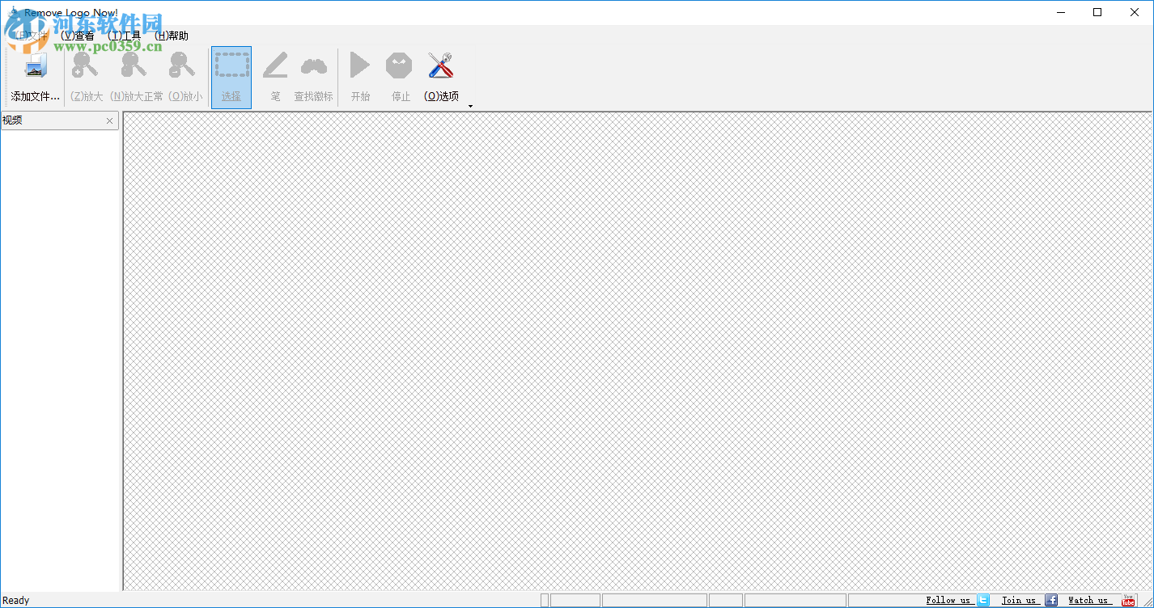Click the Video (视频) panel header

[x=60, y=120]
